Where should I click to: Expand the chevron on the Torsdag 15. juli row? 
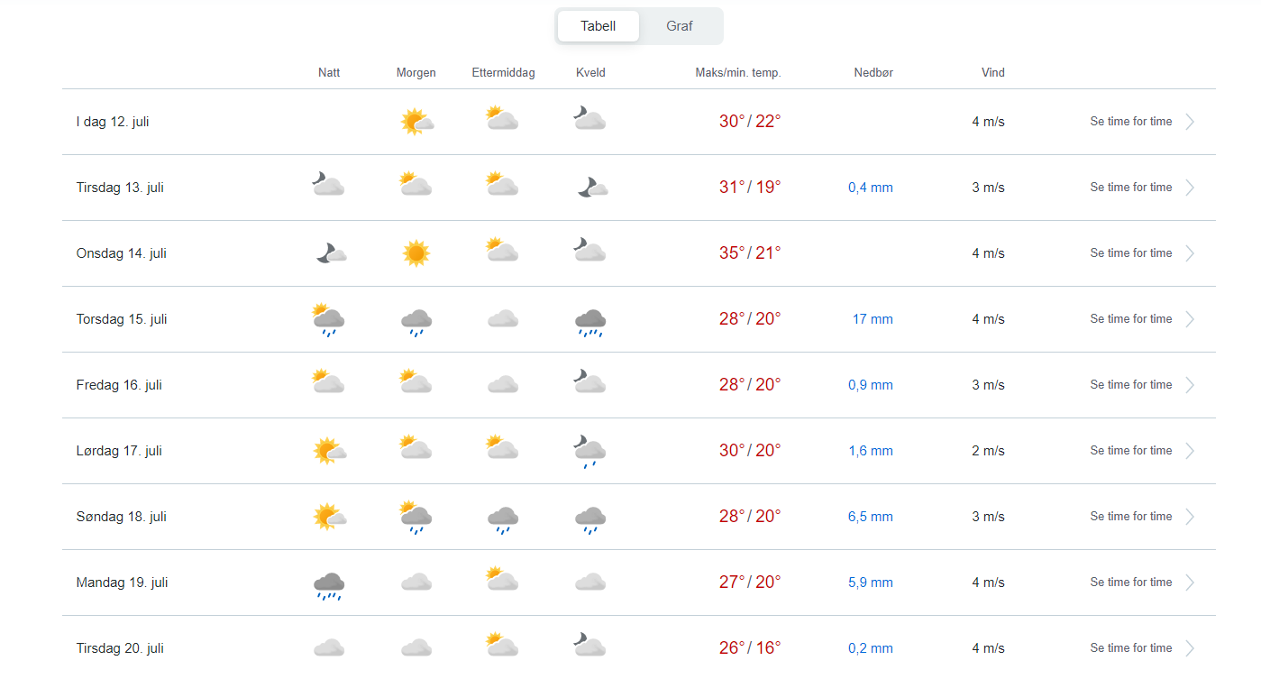click(x=1190, y=319)
